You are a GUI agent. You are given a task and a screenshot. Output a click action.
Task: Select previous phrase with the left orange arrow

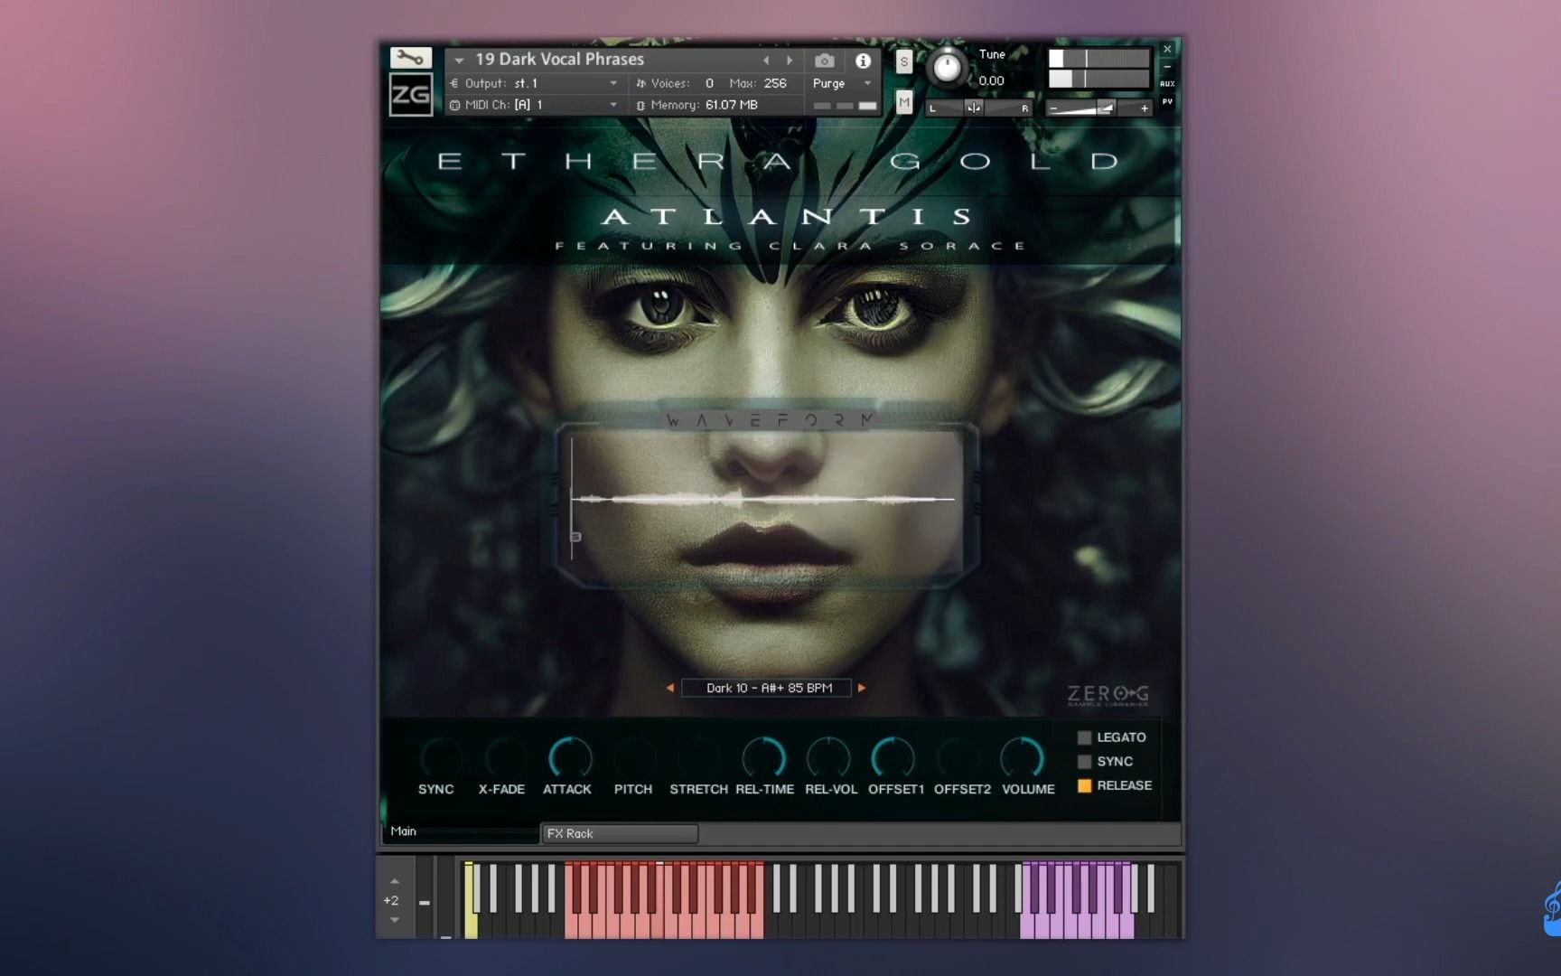coord(669,688)
